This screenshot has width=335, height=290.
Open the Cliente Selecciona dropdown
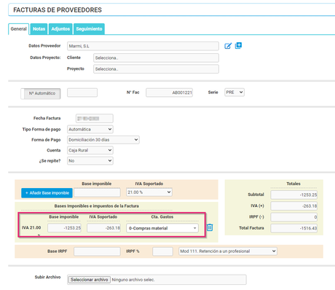click(156, 58)
